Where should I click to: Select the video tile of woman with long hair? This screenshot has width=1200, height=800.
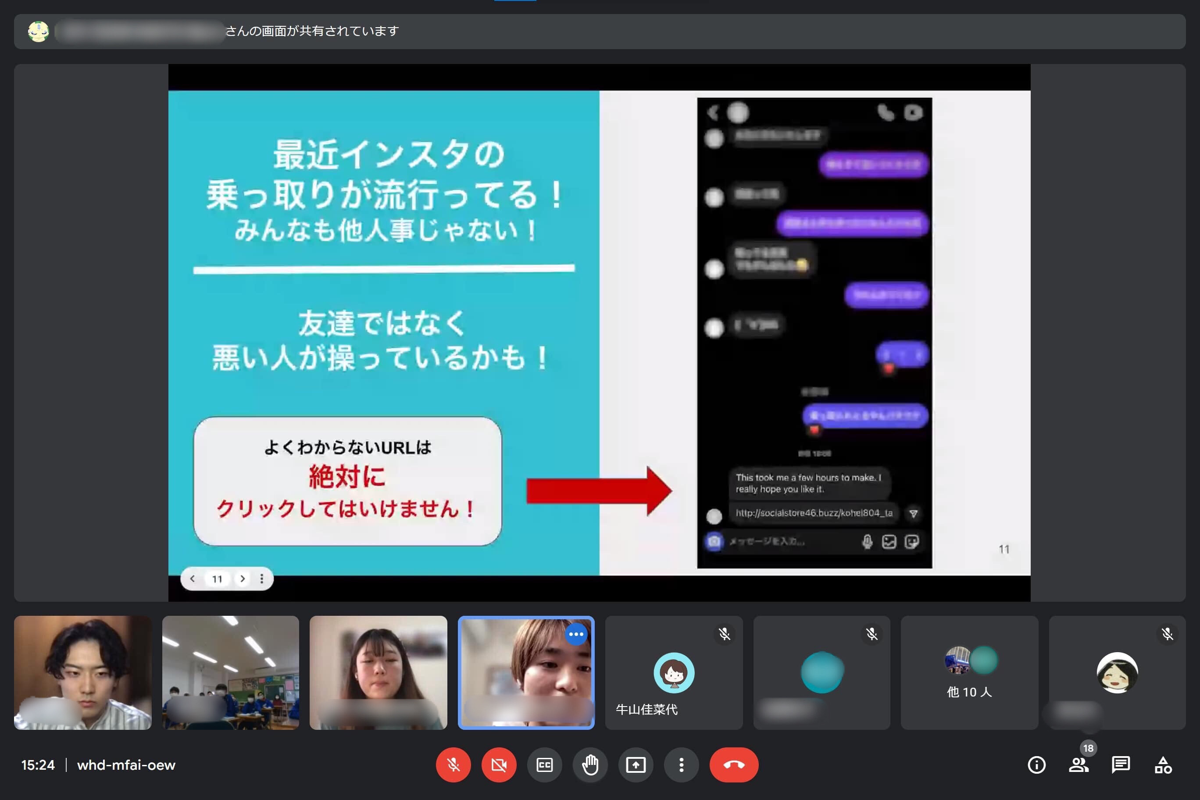[x=378, y=672]
